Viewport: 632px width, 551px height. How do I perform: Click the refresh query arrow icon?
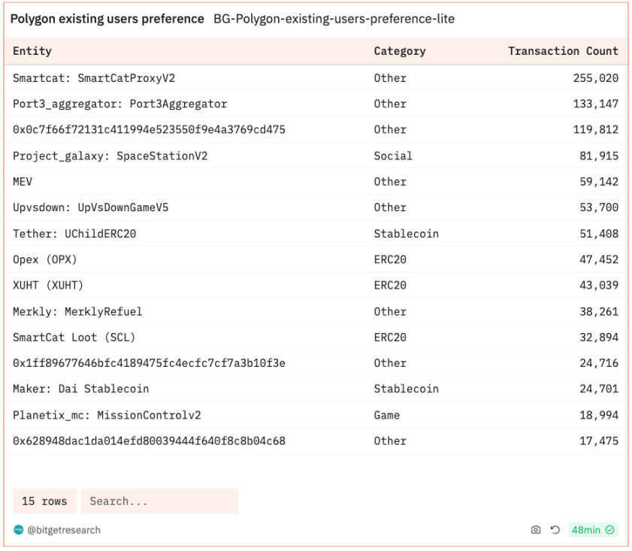[x=555, y=530]
